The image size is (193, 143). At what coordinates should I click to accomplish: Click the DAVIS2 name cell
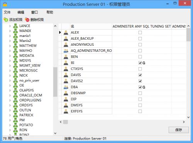coord(91,81)
